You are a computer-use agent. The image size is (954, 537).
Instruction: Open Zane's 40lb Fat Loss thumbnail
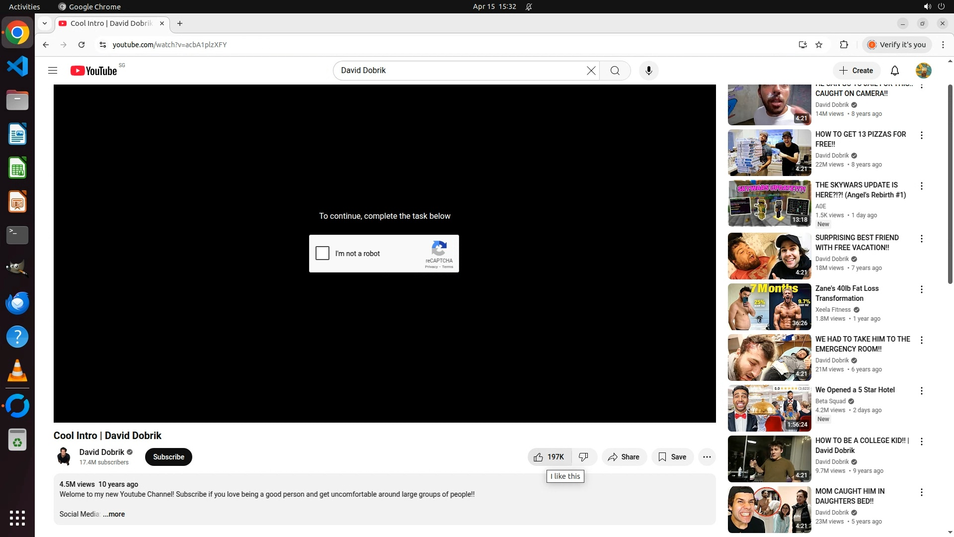pos(769,307)
